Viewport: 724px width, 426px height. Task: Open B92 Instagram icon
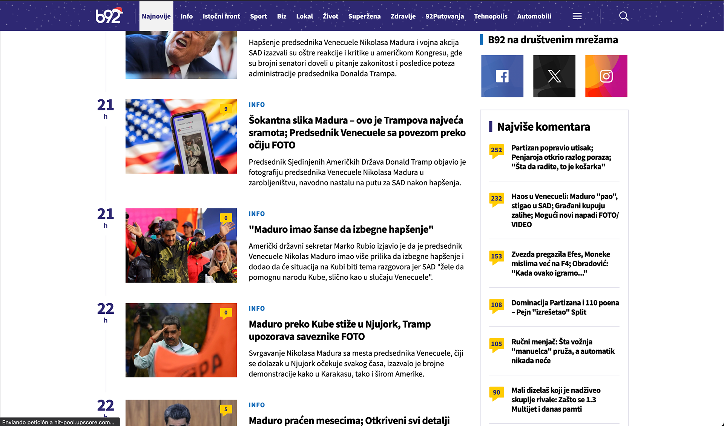606,76
